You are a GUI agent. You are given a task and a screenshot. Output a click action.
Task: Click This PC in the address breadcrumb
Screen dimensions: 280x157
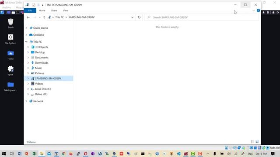pyautogui.click(x=59, y=17)
